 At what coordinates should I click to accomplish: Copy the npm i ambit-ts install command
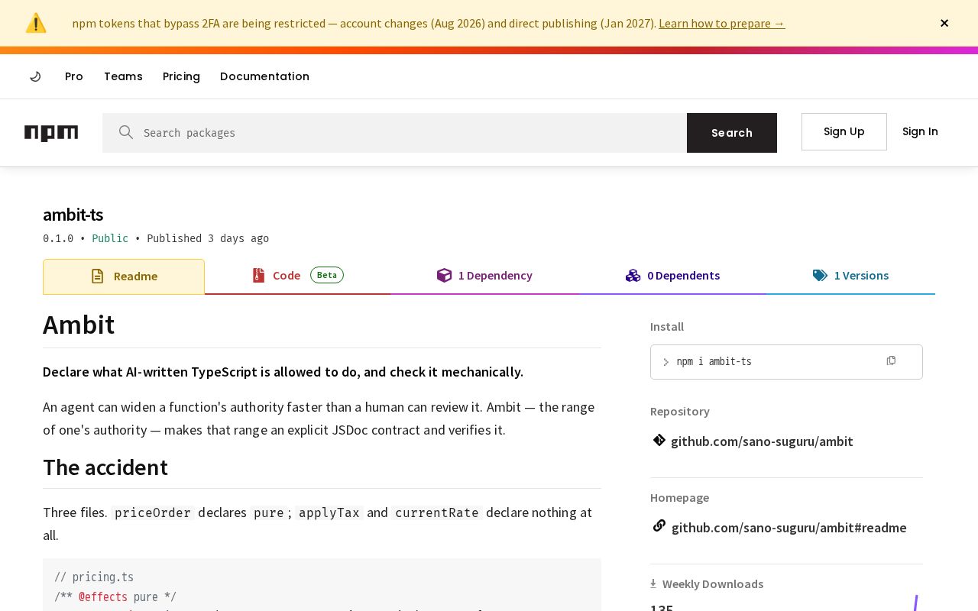click(x=891, y=360)
